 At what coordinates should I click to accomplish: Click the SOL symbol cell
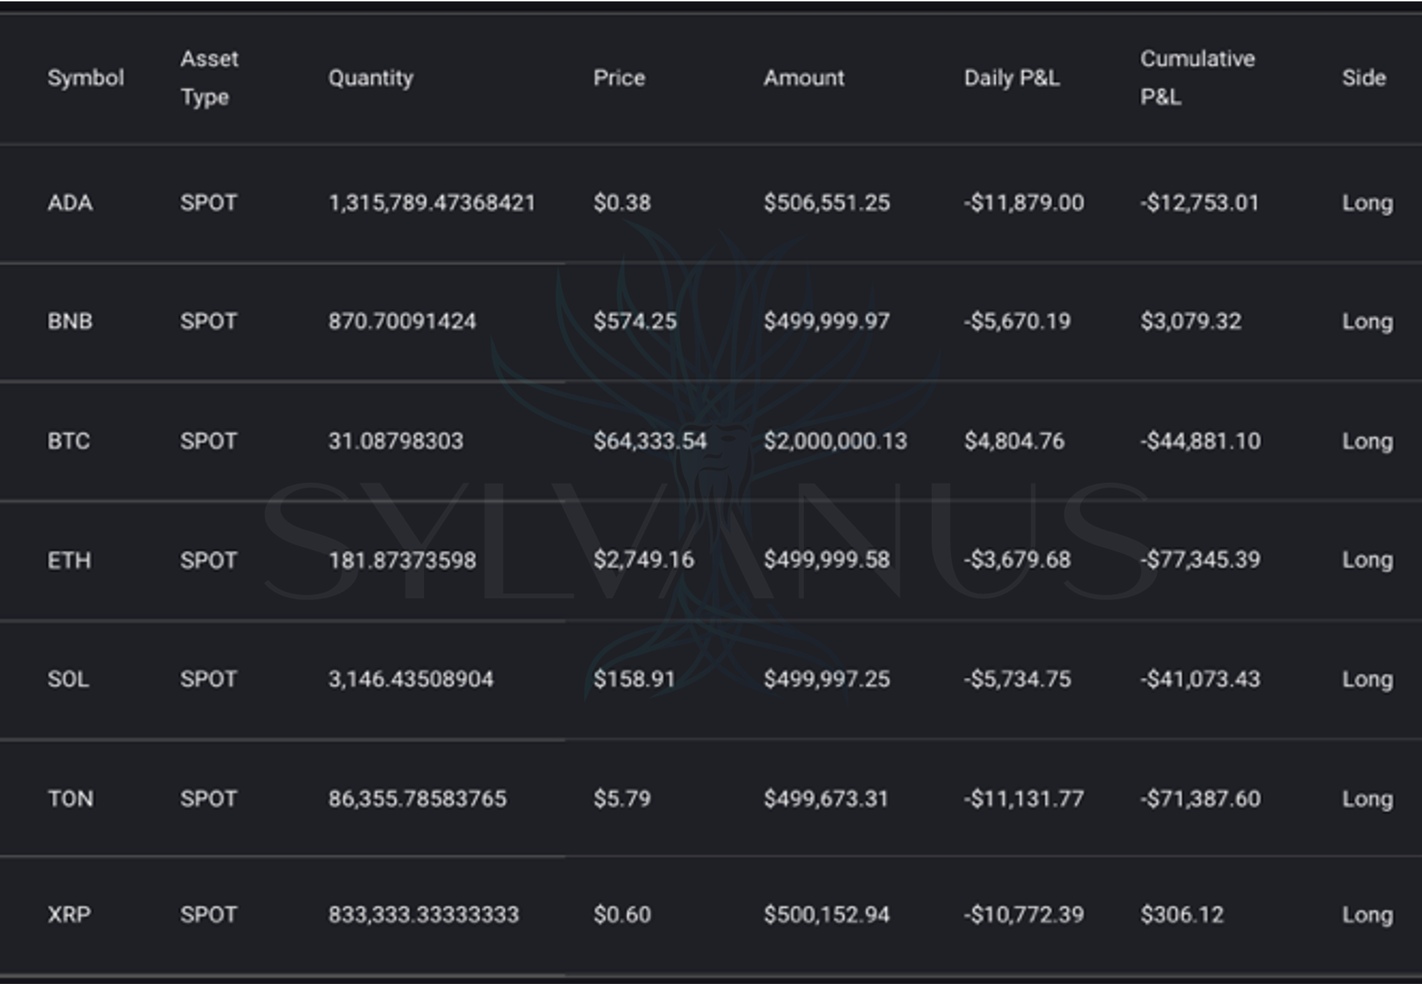tap(68, 679)
